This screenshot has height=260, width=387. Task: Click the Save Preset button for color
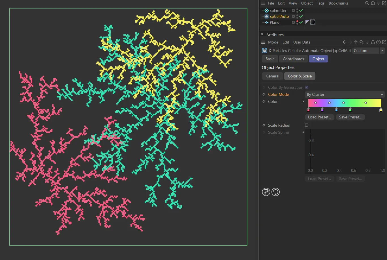350,117
